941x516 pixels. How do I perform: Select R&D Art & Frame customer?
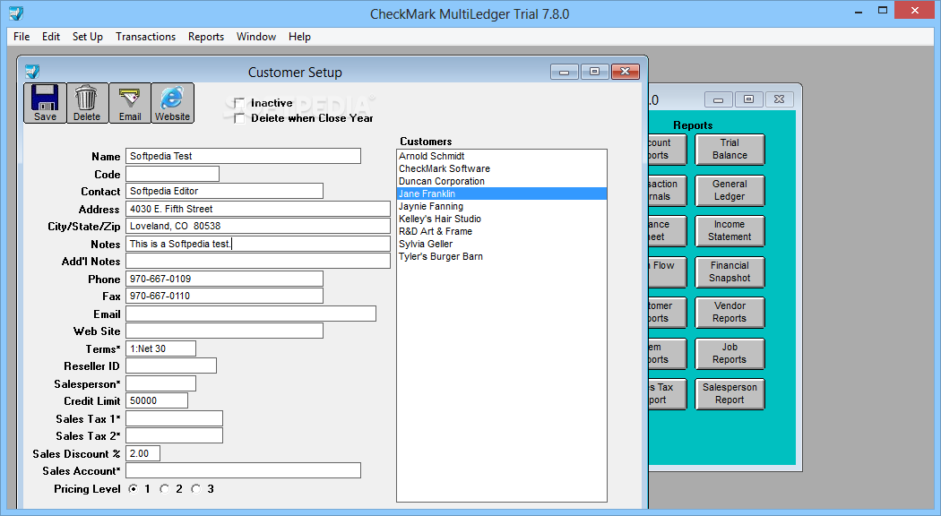[x=502, y=231]
